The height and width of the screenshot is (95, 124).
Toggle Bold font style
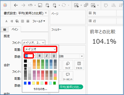point(40,56)
